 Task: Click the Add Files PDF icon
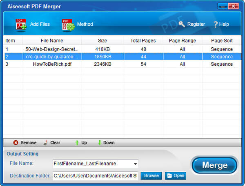pyautogui.click(x=21, y=24)
